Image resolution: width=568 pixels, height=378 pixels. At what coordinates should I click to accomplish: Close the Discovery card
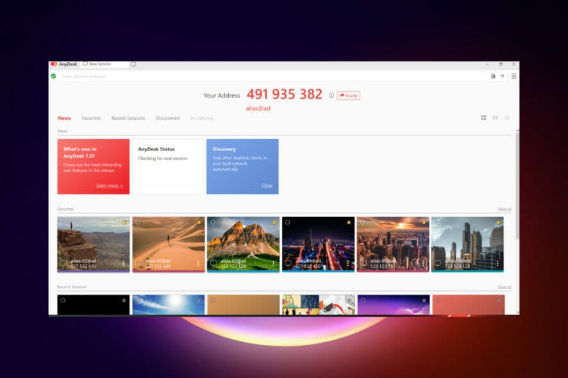[267, 185]
